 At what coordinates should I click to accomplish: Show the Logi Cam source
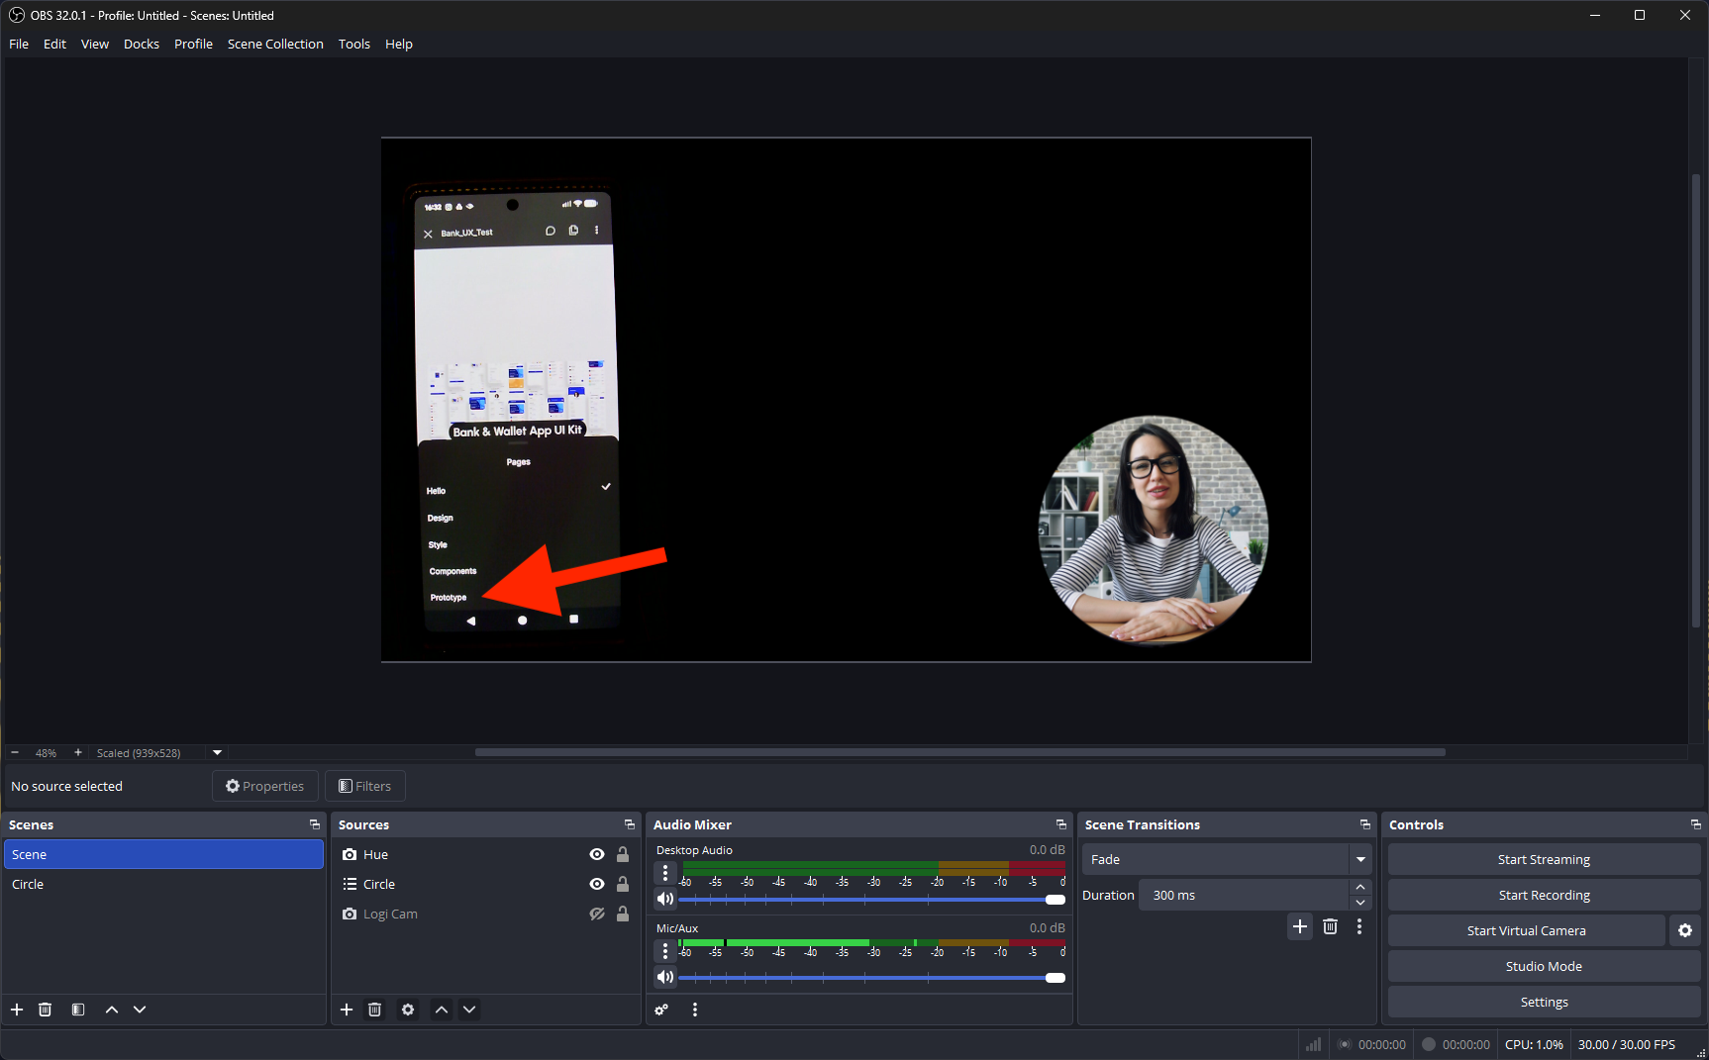[x=597, y=914]
